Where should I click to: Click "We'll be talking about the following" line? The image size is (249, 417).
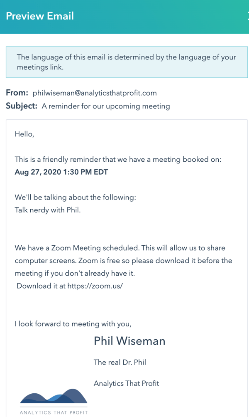click(76, 197)
